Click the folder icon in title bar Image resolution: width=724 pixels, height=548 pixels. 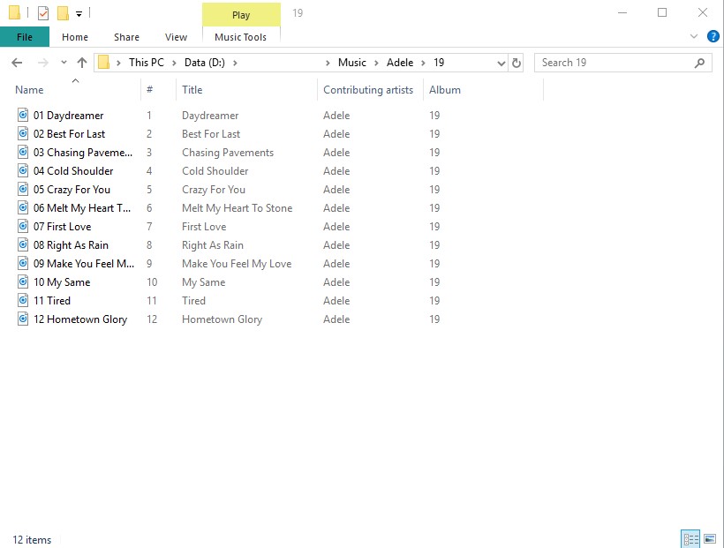pyautogui.click(x=14, y=12)
